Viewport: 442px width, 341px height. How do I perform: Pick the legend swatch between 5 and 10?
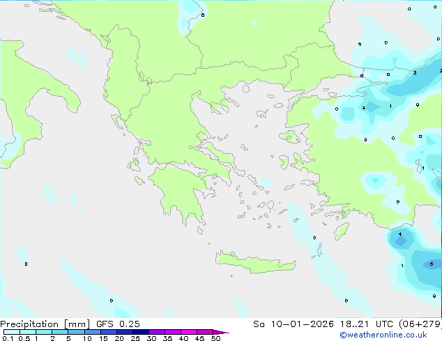[x=76, y=332]
